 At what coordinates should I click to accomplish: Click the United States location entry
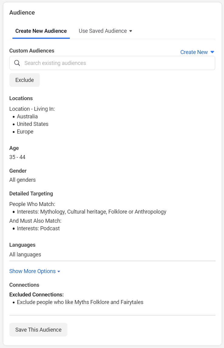32,124
